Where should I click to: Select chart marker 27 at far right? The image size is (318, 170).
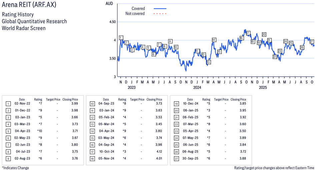coord(312,41)
